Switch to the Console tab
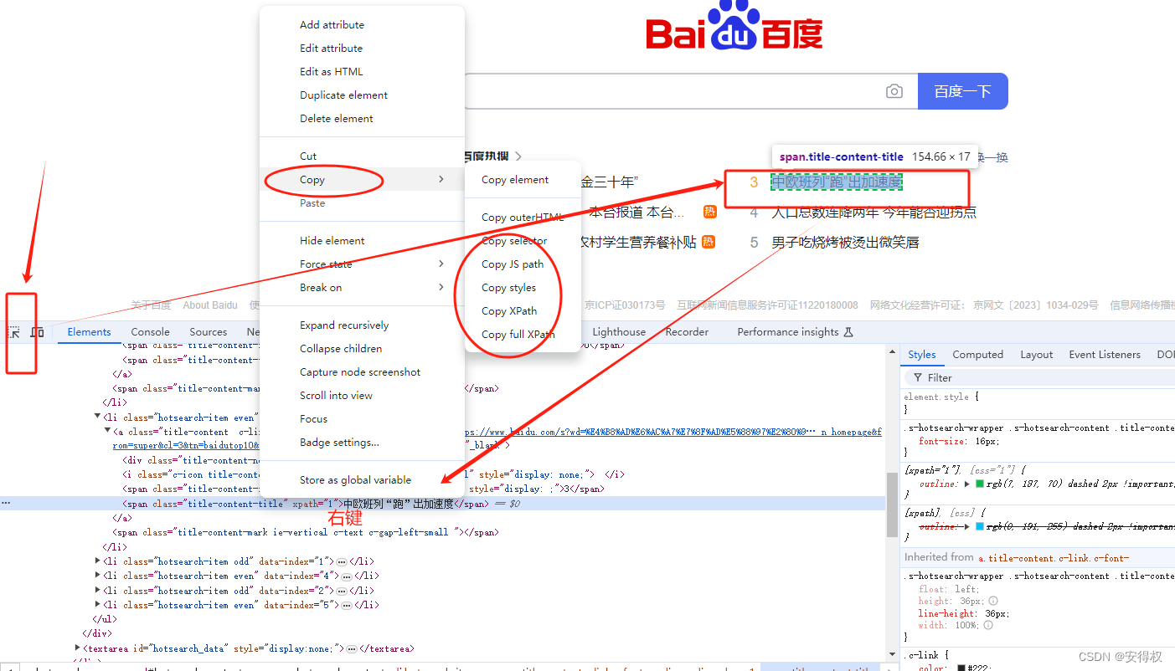Viewport: 1175px width, 671px height. [x=150, y=332]
